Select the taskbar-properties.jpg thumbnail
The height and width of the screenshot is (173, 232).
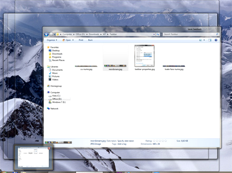(x=144, y=56)
